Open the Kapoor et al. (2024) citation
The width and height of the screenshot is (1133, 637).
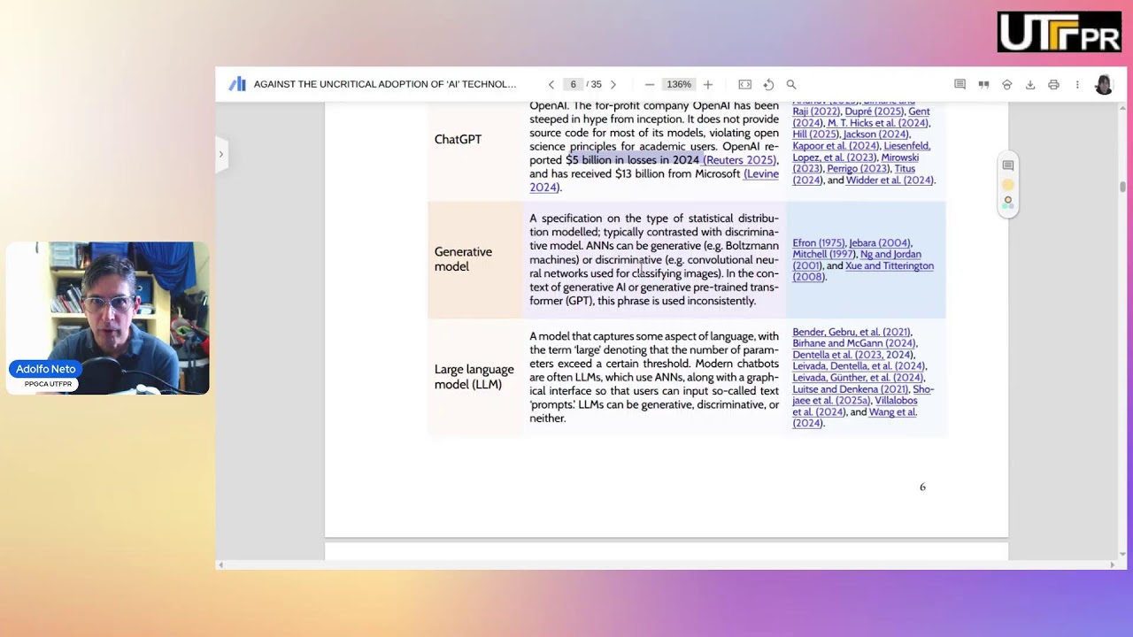[x=836, y=146]
